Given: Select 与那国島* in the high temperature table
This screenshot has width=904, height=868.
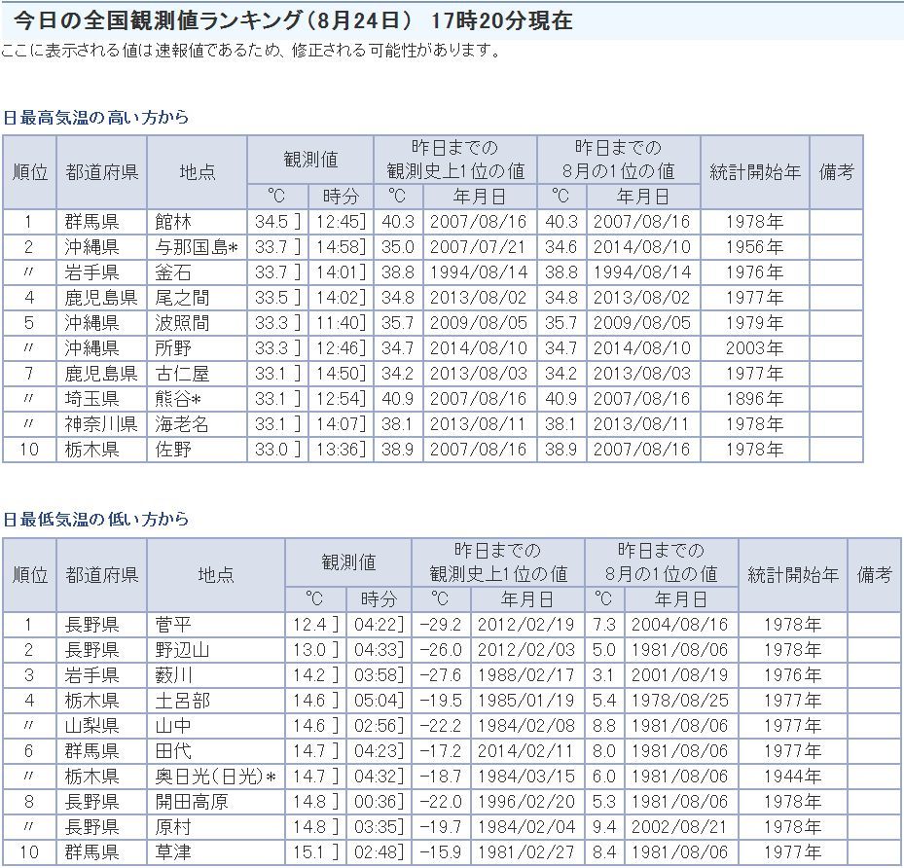Looking at the screenshot, I should pos(197,247).
